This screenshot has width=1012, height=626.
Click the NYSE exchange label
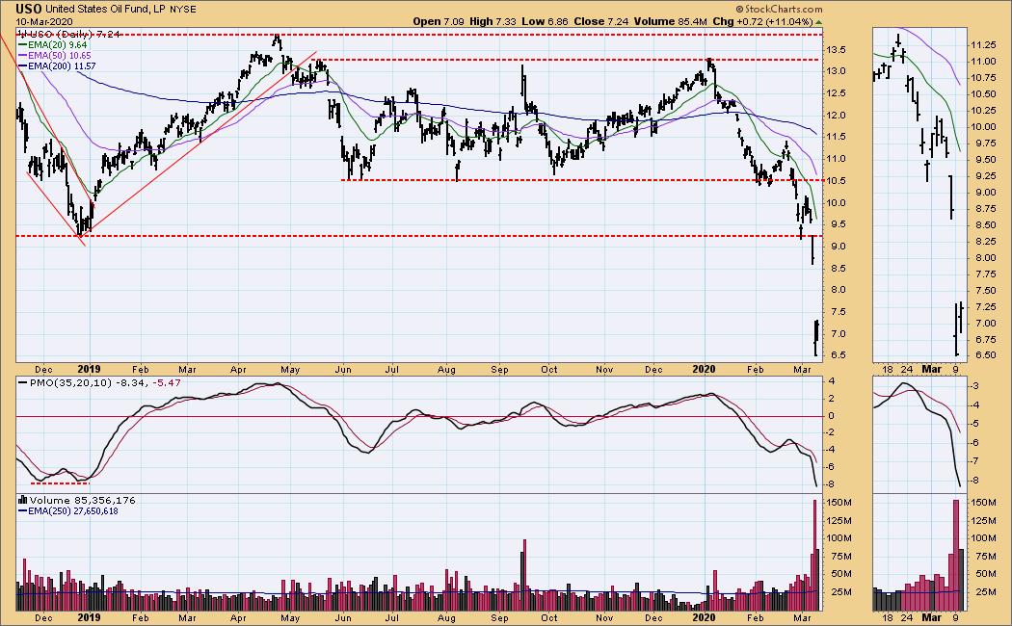183,10
